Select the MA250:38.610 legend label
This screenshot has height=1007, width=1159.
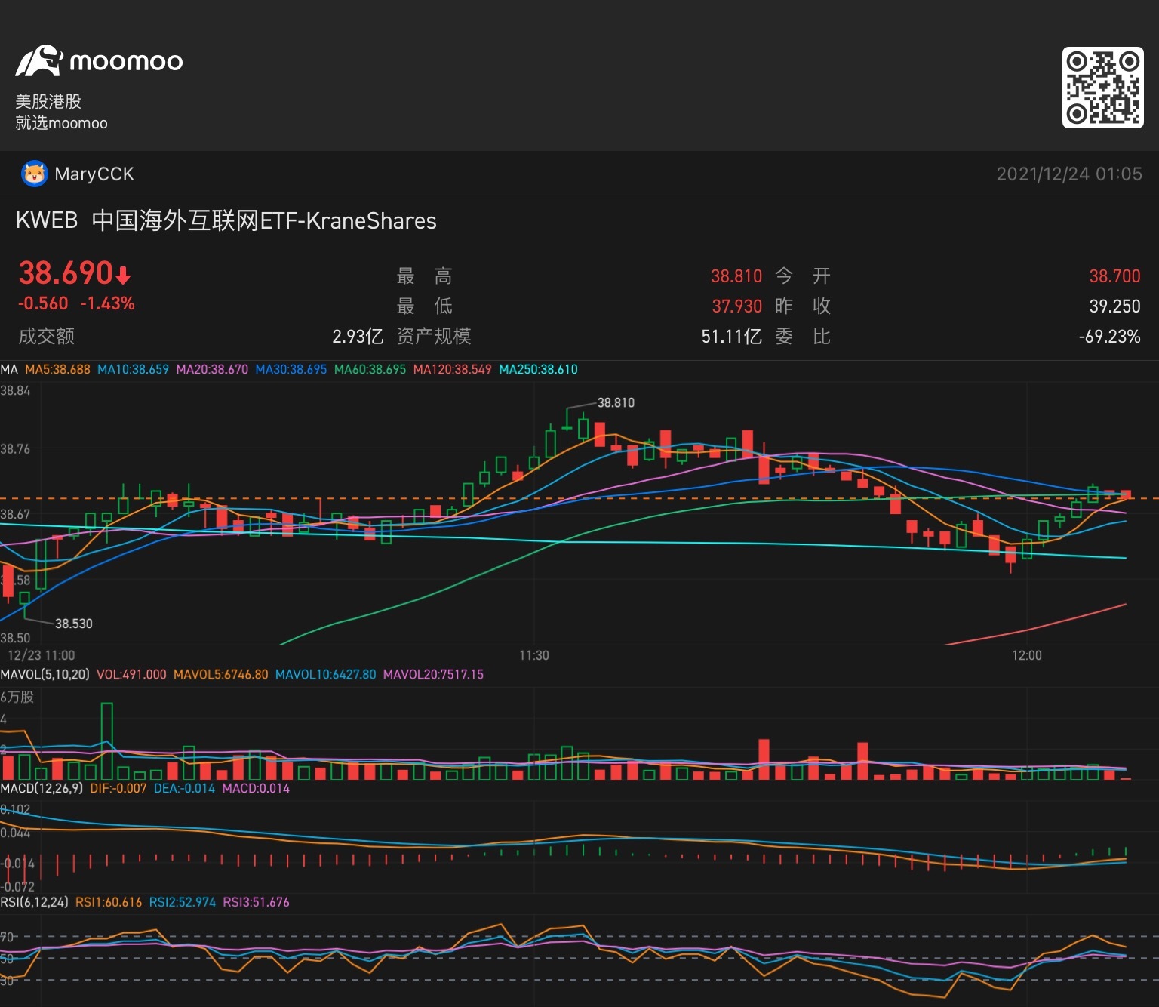click(538, 370)
